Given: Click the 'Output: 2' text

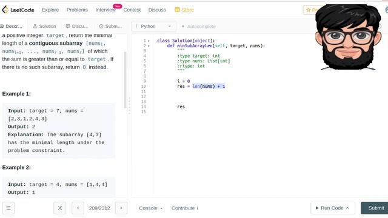Looking at the screenshot, I should [x=22, y=127].
